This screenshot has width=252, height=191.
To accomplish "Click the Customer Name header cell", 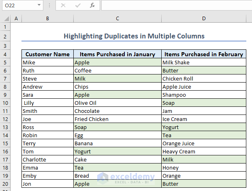I will point(47,54).
